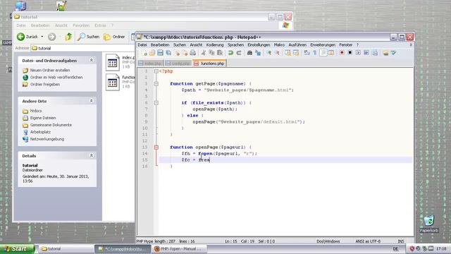The width and height of the screenshot is (451, 254).
Task: Zoom out using the toolbar icon
Action: (277, 53)
